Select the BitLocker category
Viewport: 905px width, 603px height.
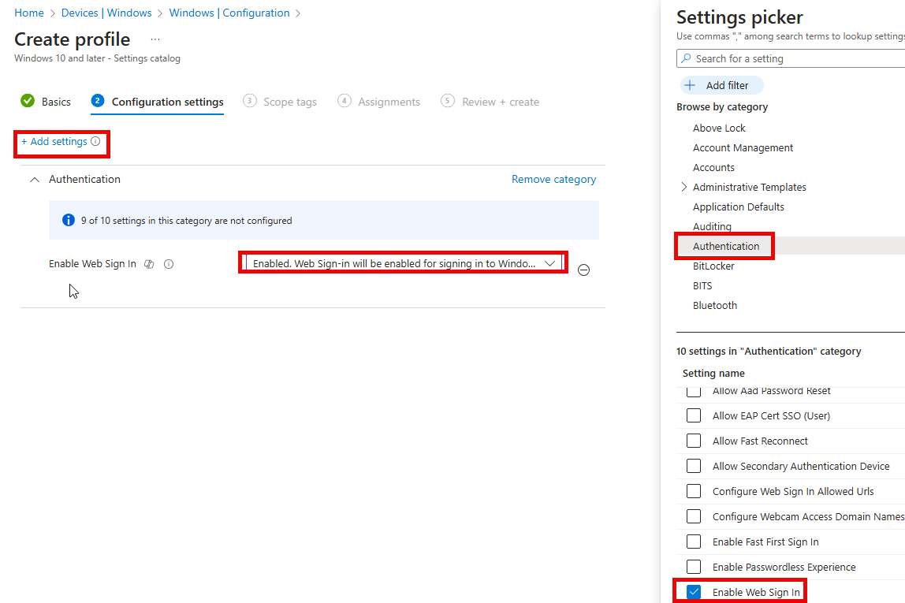click(713, 266)
